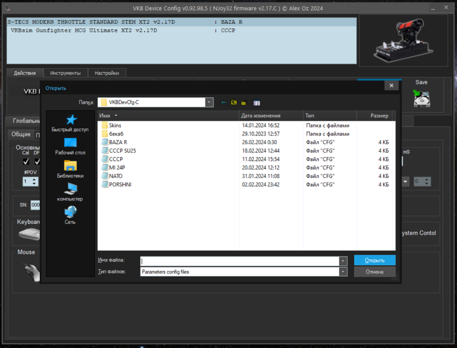Click the throttle device image
457x348 pixels.
tap(404, 41)
